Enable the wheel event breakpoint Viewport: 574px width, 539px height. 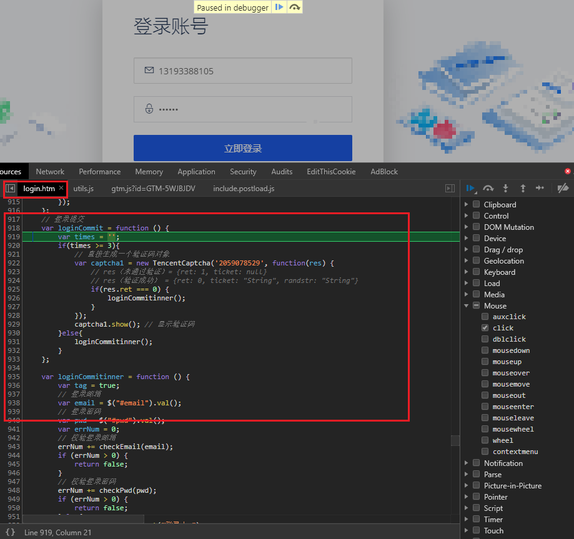(485, 440)
